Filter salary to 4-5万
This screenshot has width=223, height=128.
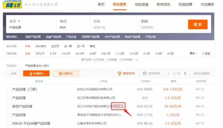click(170, 53)
